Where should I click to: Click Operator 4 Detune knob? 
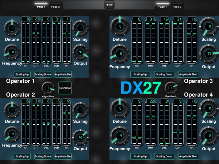point(120,108)
